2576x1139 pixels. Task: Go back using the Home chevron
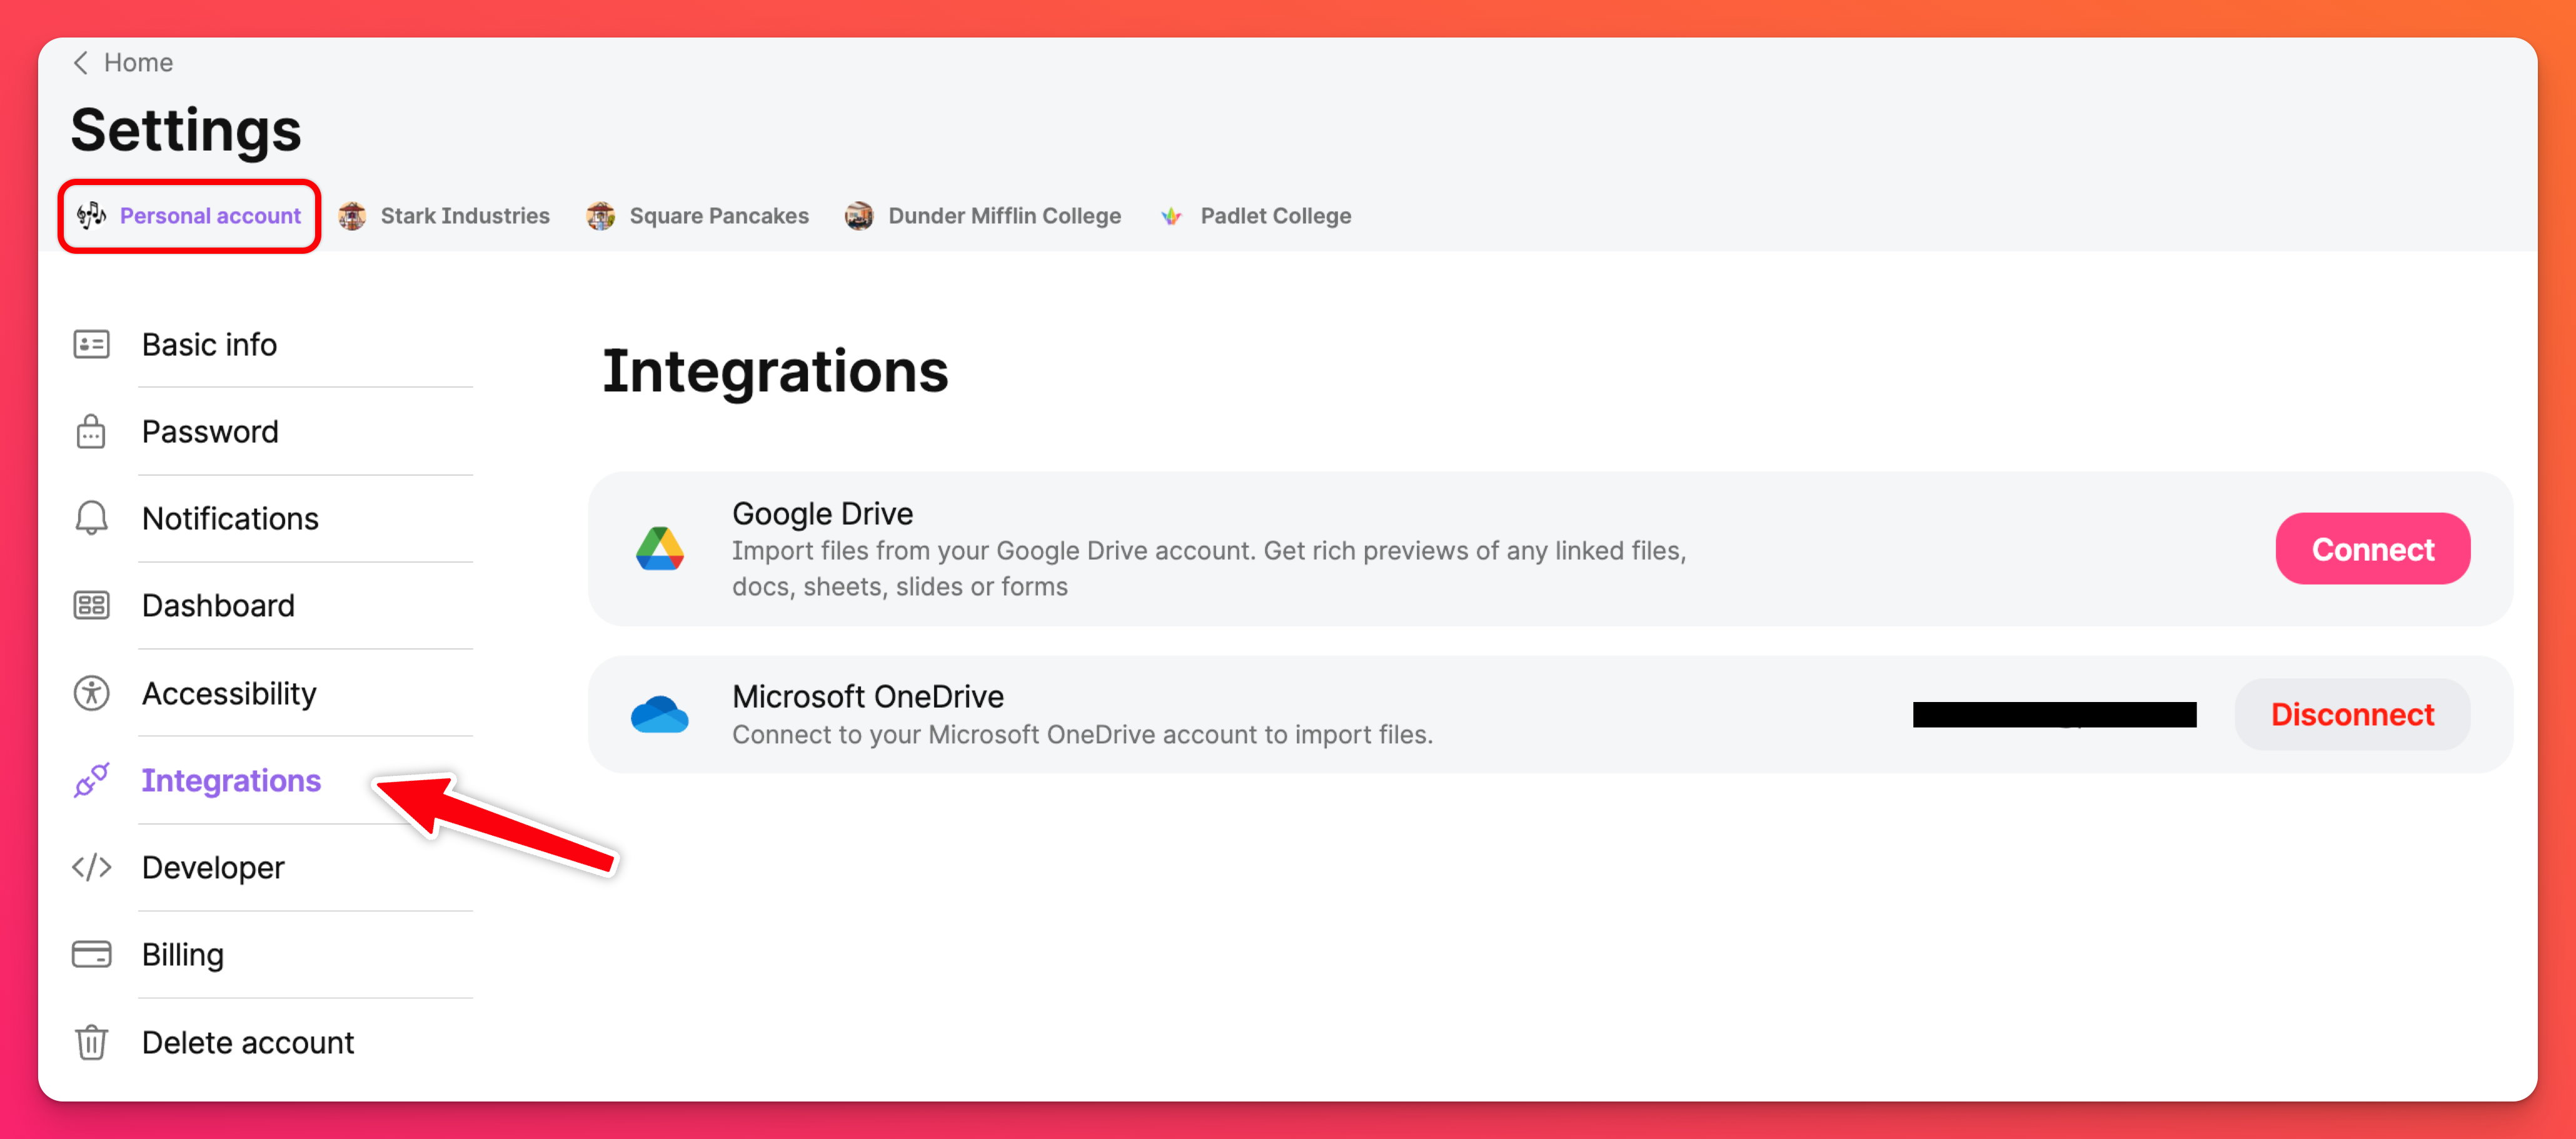tap(82, 63)
